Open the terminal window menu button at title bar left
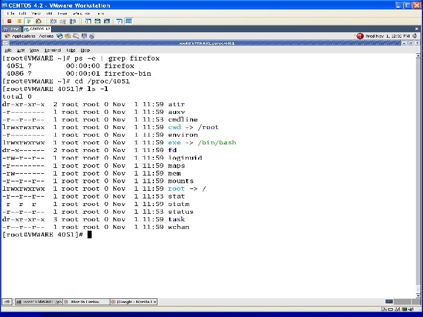The height and width of the screenshot is (317, 423). (5, 43)
